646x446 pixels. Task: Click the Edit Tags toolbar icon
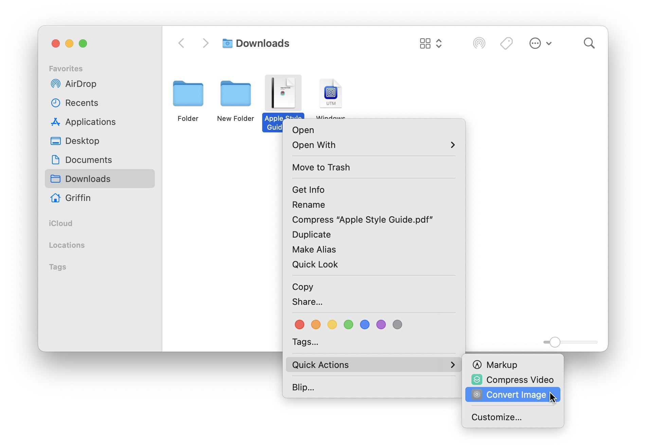pos(506,43)
